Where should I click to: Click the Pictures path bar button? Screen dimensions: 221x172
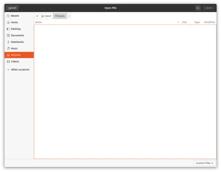click(60, 16)
